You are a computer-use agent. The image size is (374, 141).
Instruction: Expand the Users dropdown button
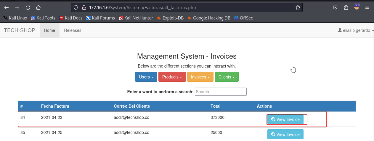146,77
